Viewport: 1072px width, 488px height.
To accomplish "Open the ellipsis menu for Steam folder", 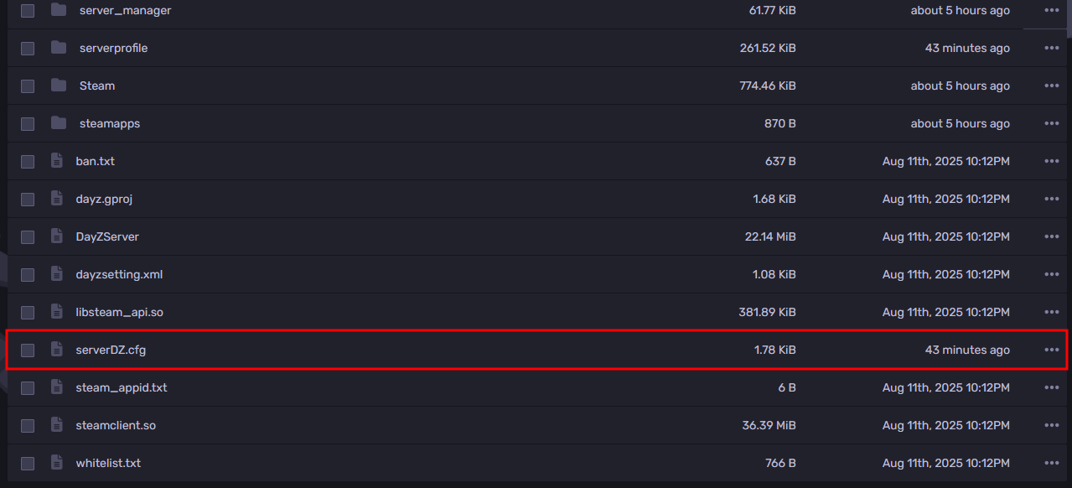I will point(1052,86).
